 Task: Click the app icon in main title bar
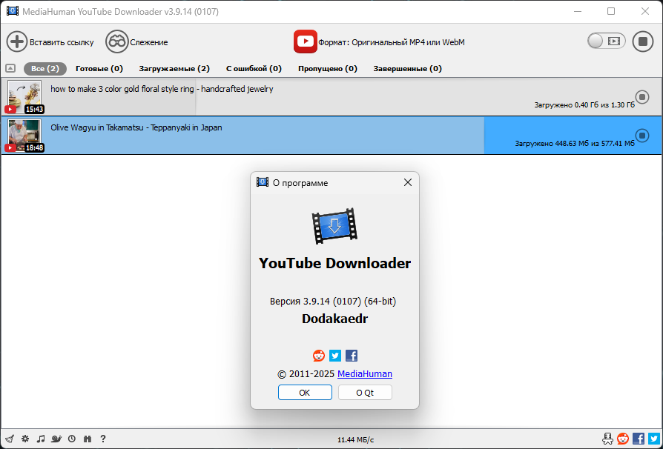[13, 11]
